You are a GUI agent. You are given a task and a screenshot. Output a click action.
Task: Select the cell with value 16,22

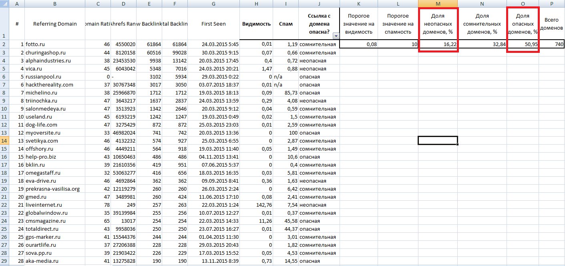click(438, 44)
